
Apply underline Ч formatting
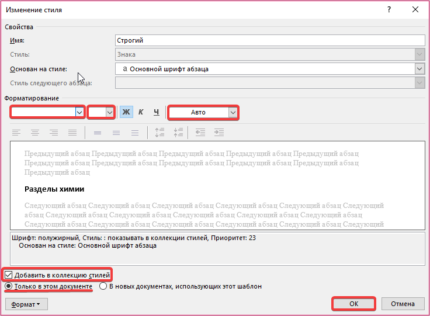pos(156,112)
